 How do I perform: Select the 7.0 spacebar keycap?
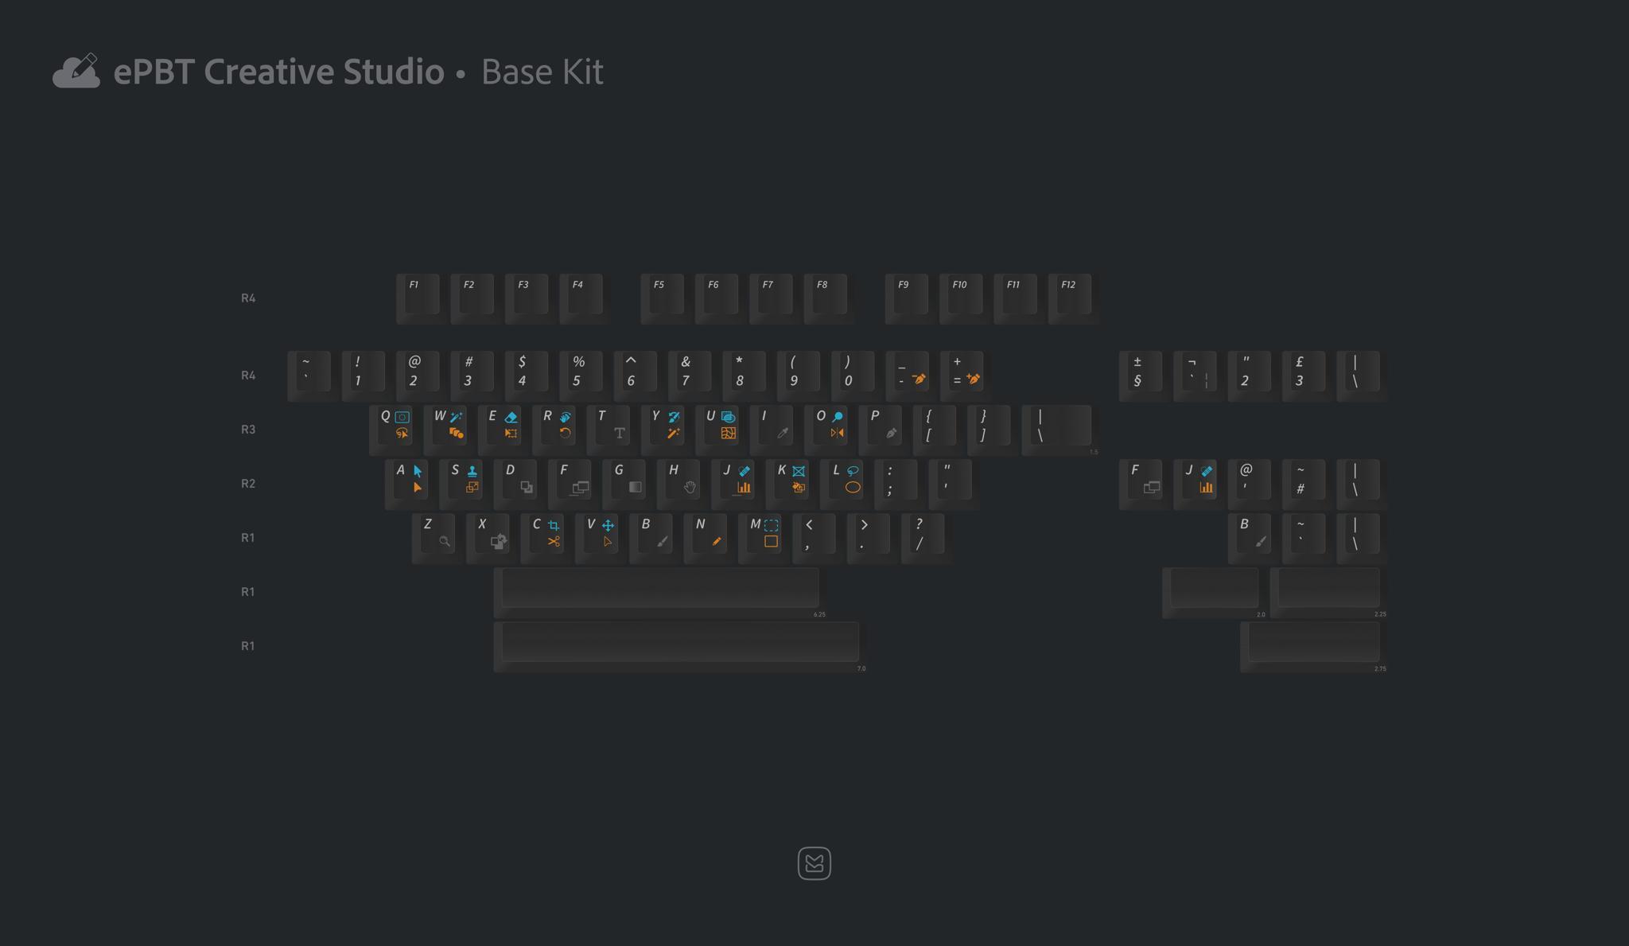tap(680, 646)
